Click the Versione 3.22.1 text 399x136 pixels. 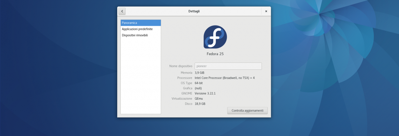(205, 93)
